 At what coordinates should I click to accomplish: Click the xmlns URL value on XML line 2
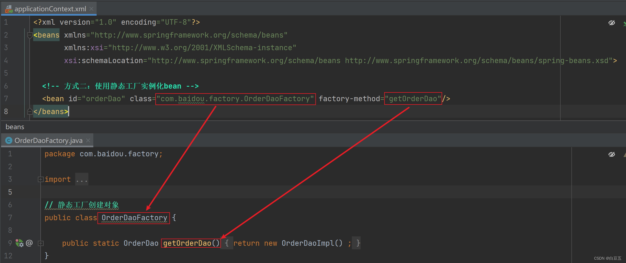click(189, 35)
